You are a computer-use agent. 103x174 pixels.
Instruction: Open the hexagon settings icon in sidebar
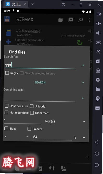[x=98, y=80]
